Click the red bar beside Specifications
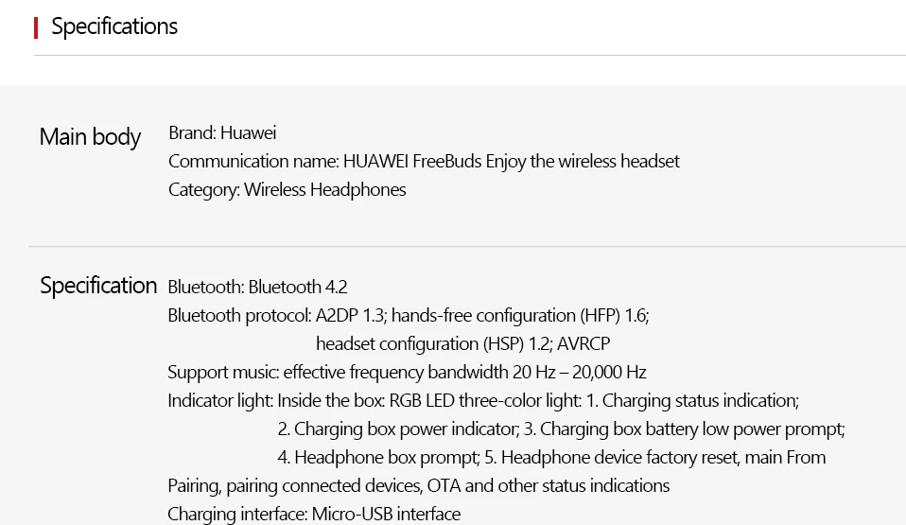Screen dimensions: 906x525 [36, 27]
